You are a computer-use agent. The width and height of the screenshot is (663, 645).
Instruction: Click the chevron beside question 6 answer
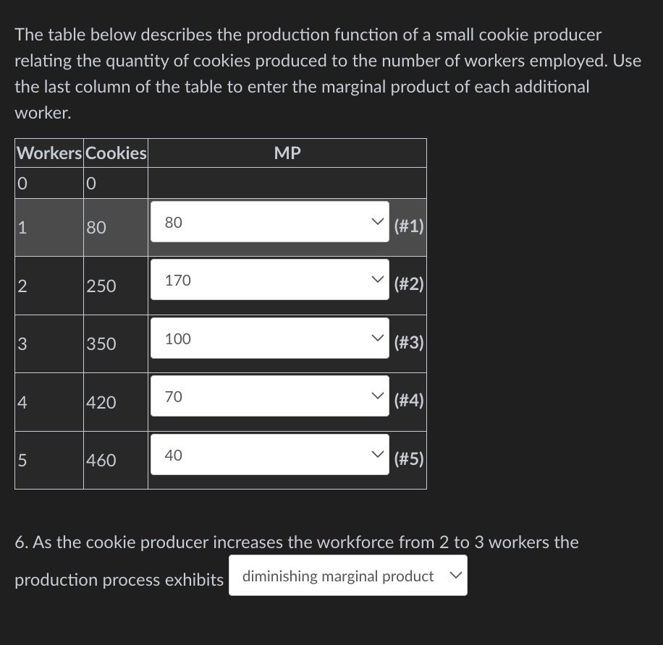click(455, 575)
